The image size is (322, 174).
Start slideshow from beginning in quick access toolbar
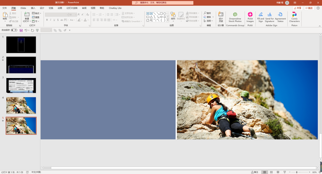(x=37, y=30)
